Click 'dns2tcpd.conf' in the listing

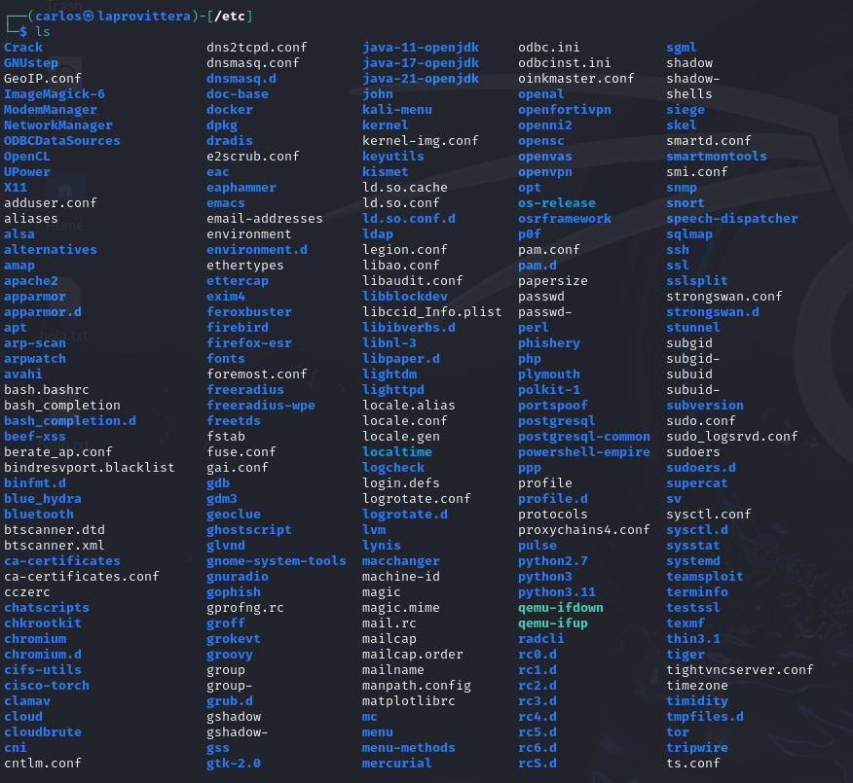[257, 48]
